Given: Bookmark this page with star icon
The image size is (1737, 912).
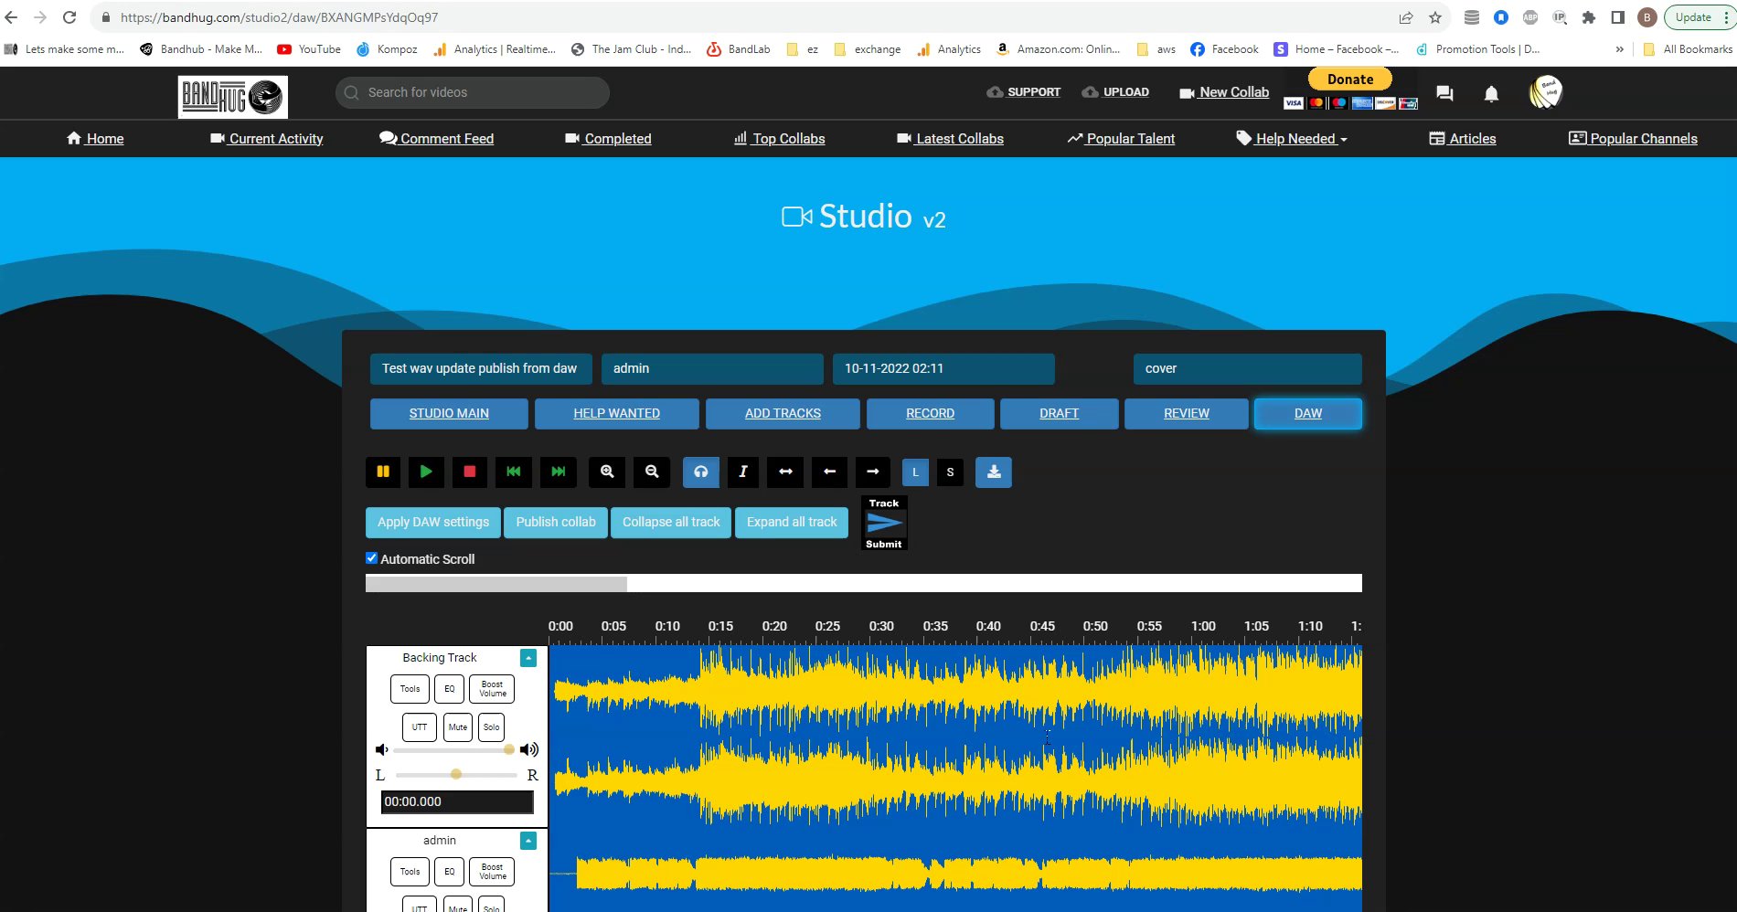Looking at the screenshot, I should [x=1435, y=17].
